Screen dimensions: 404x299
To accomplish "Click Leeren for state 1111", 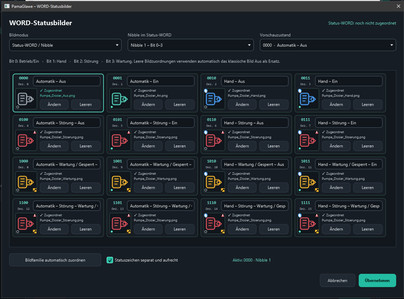I will tap(368, 229).
